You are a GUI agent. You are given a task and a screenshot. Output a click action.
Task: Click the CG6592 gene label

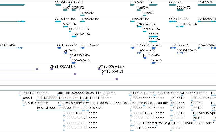[175, 2]
